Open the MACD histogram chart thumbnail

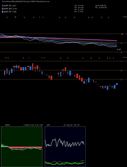click(22, 147)
